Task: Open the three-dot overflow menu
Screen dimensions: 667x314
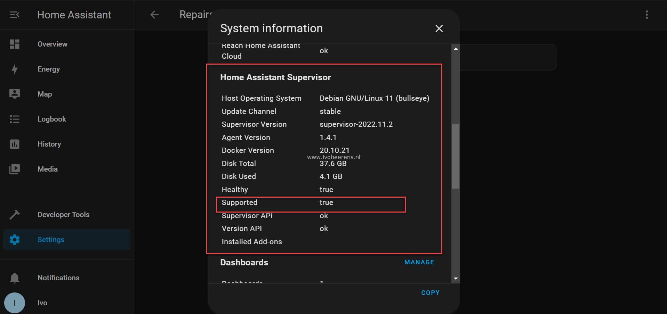Action: [647, 15]
